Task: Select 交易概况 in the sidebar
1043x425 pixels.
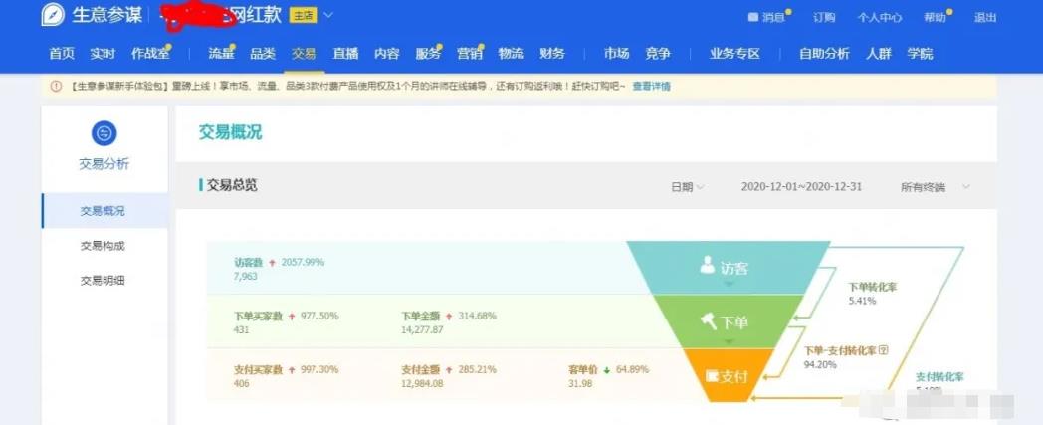Action: (x=103, y=211)
